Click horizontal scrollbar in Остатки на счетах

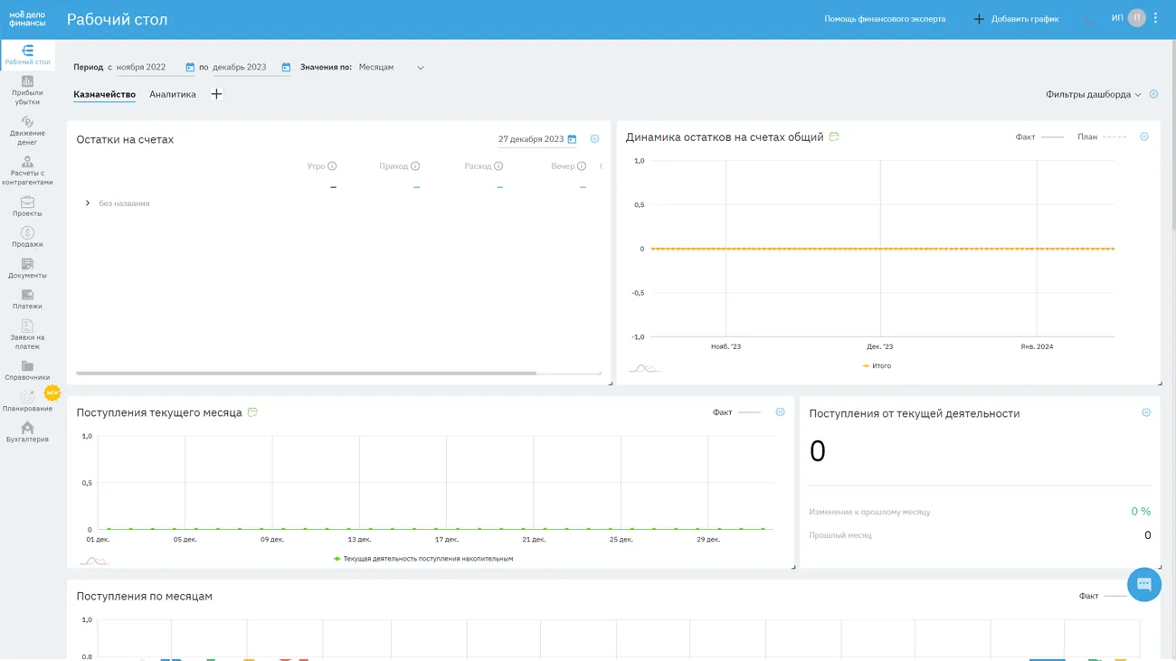[306, 373]
